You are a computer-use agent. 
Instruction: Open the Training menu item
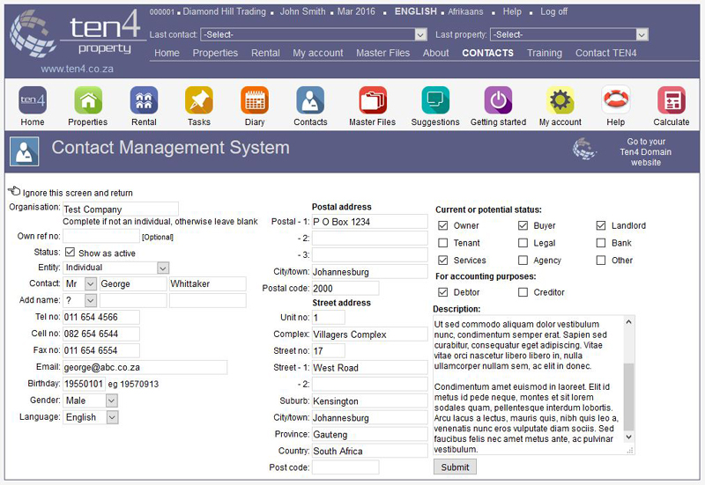click(545, 53)
